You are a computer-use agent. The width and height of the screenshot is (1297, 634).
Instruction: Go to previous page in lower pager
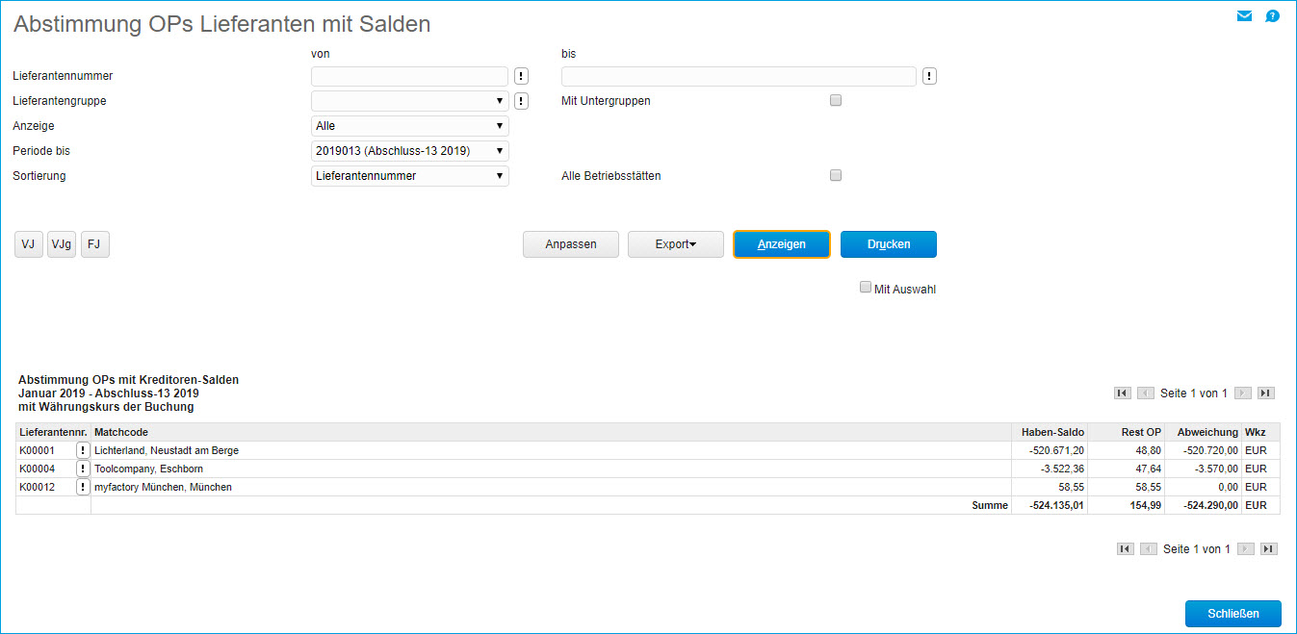coord(1148,548)
